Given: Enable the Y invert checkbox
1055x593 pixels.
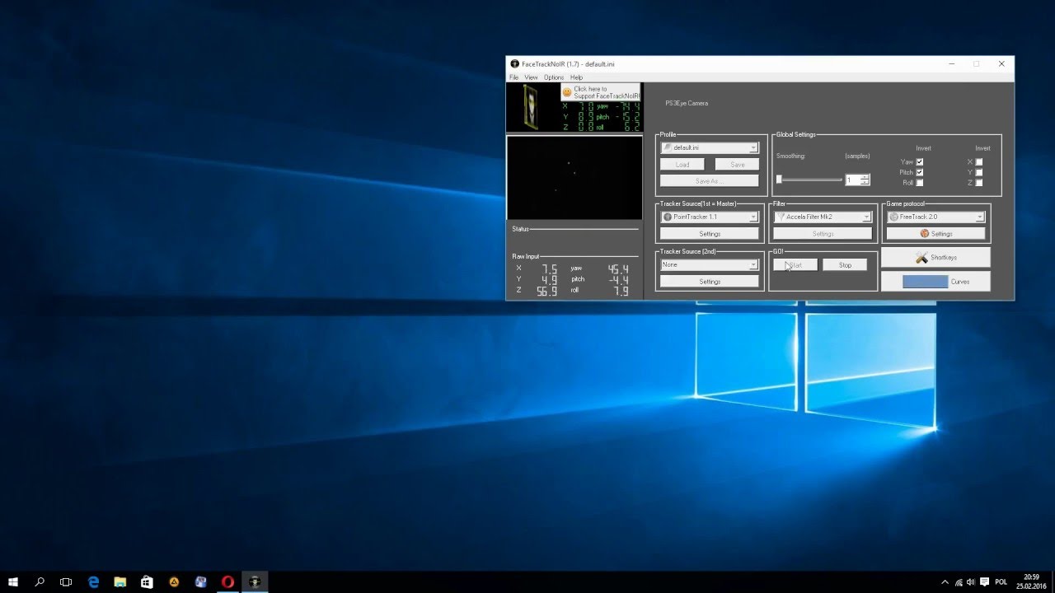Looking at the screenshot, I should coord(979,172).
